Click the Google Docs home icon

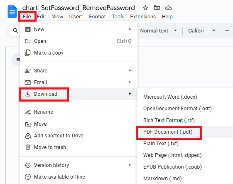coord(12,12)
